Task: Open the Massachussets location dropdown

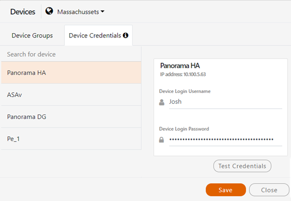Action: click(x=81, y=12)
